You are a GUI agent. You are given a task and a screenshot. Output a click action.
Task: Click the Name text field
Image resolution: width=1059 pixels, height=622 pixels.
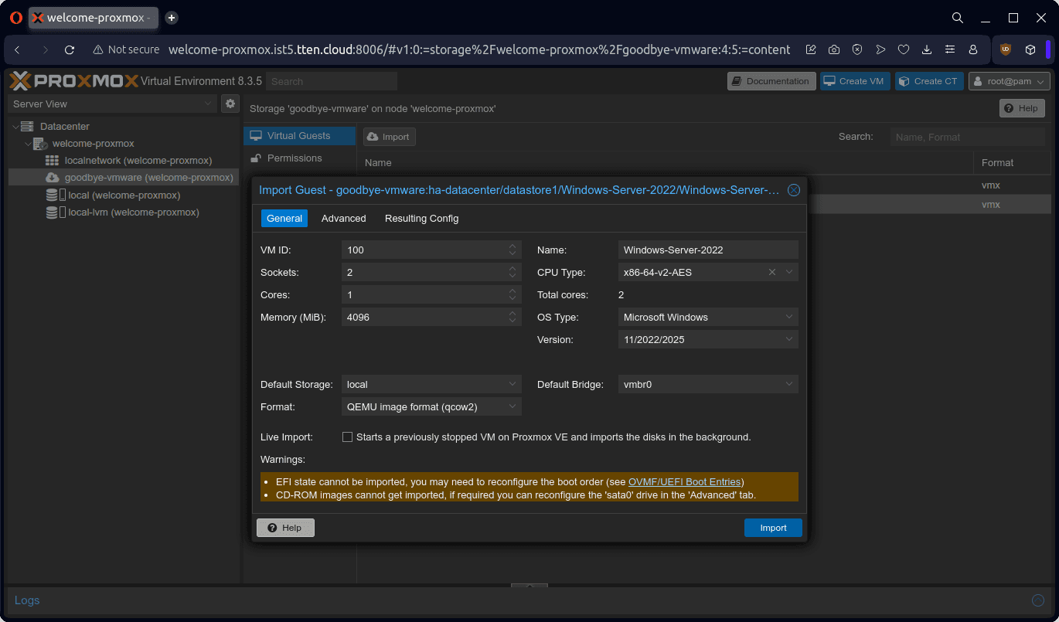click(x=707, y=250)
